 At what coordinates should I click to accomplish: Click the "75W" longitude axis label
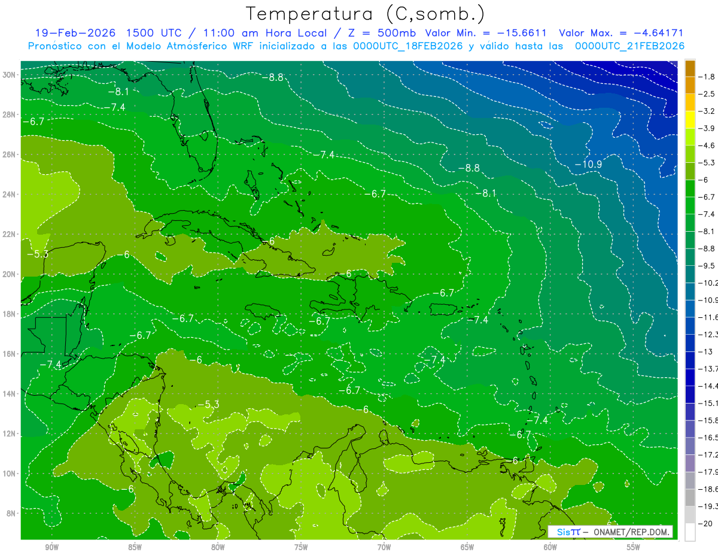tap(301, 547)
